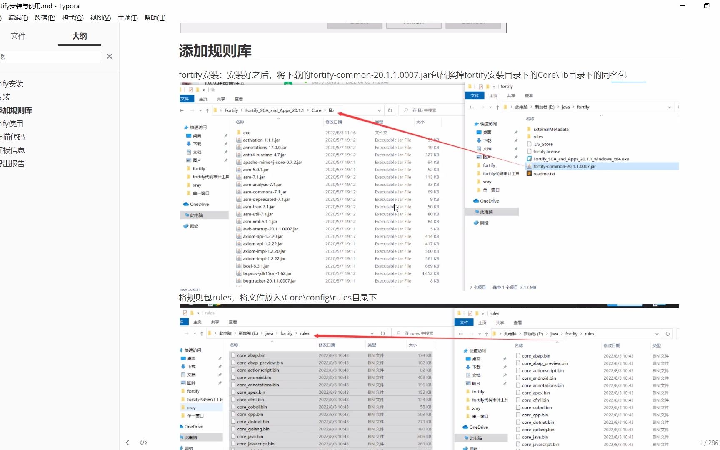This screenshot has width=720, height=450.
Task: Switch to source code mode icon
Action: point(143,442)
